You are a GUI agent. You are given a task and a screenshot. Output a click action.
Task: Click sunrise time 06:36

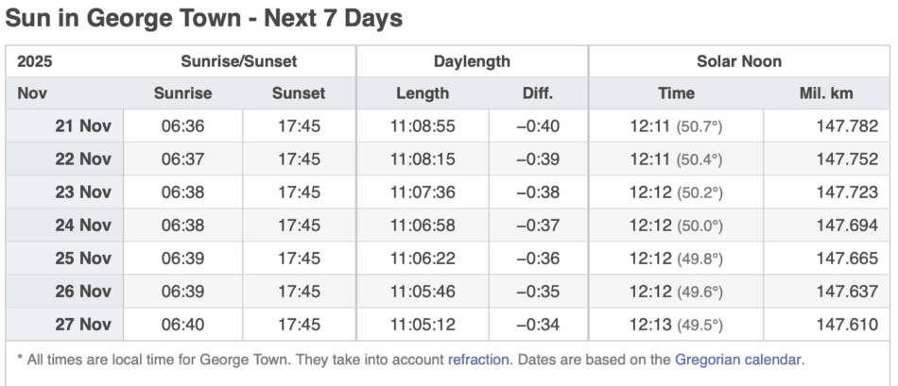(x=182, y=126)
